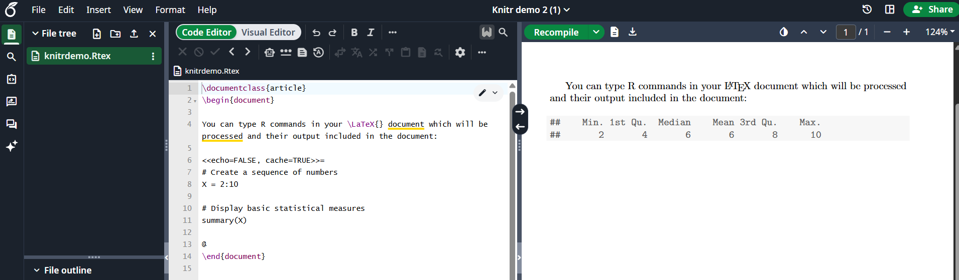Go to previous suggestion with left chevron

(231, 52)
